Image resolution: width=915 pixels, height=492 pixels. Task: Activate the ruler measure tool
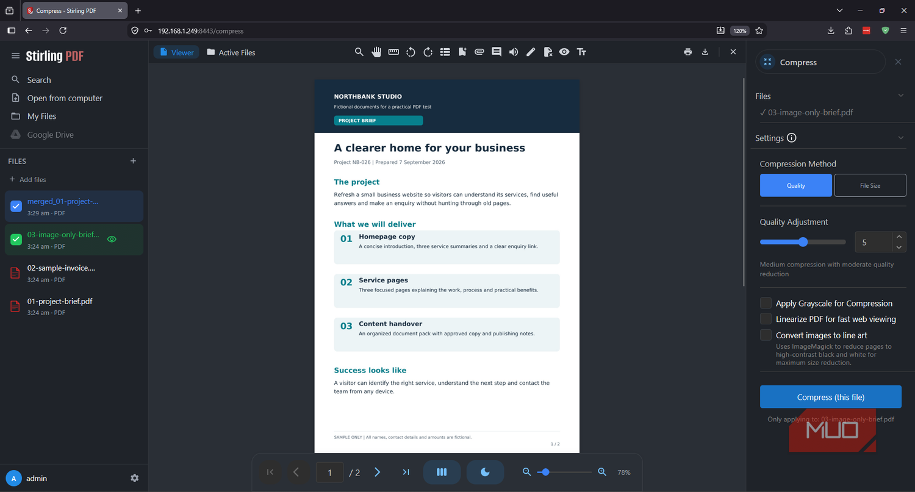tap(393, 52)
